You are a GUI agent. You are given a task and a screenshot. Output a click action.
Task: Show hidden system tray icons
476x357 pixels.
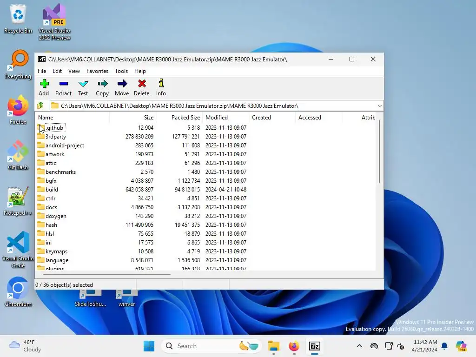coord(359,346)
